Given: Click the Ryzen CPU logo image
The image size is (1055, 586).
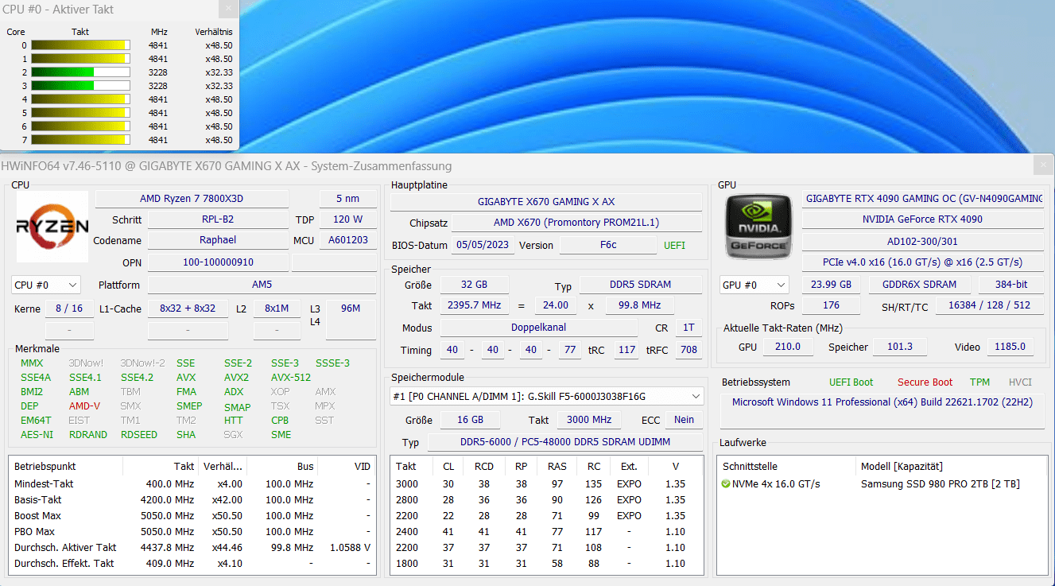Looking at the screenshot, I should (x=52, y=227).
